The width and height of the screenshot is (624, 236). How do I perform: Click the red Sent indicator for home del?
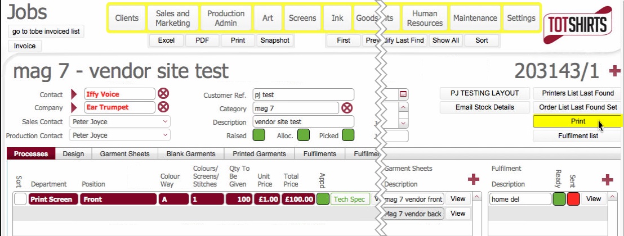pyautogui.click(x=573, y=199)
